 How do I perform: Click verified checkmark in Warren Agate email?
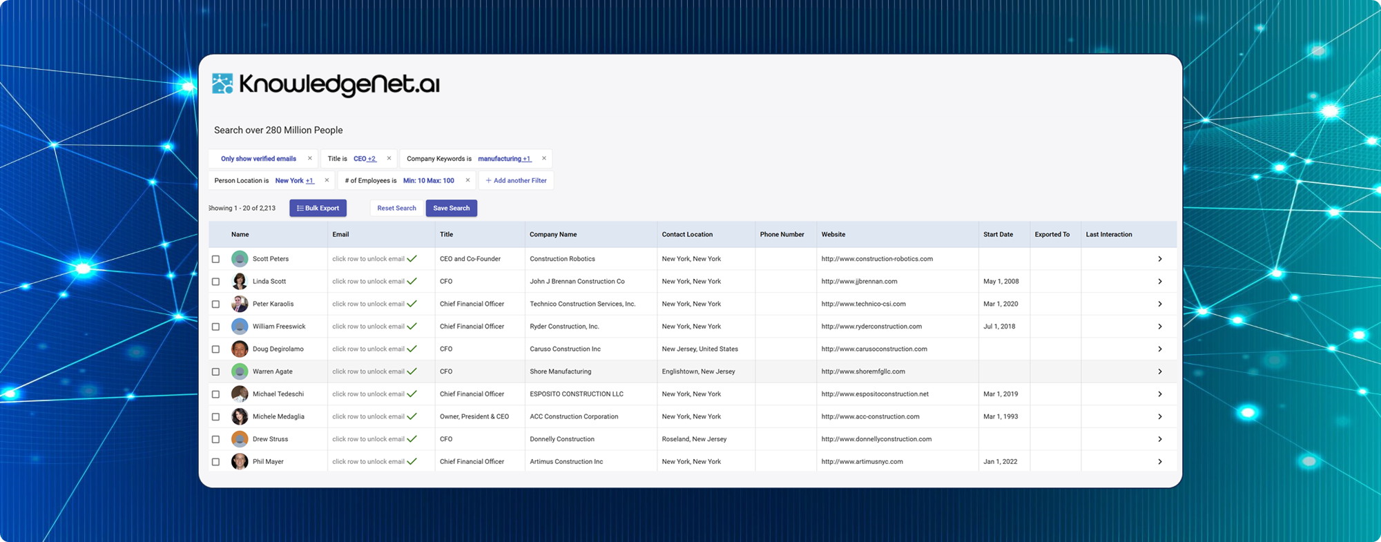(x=412, y=371)
